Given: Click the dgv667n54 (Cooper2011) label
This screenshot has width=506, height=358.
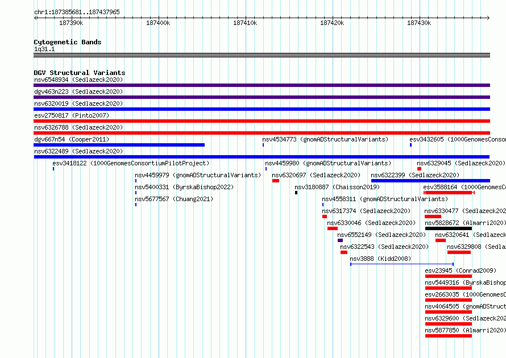Looking at the screenshot, I should coord(72,139).
